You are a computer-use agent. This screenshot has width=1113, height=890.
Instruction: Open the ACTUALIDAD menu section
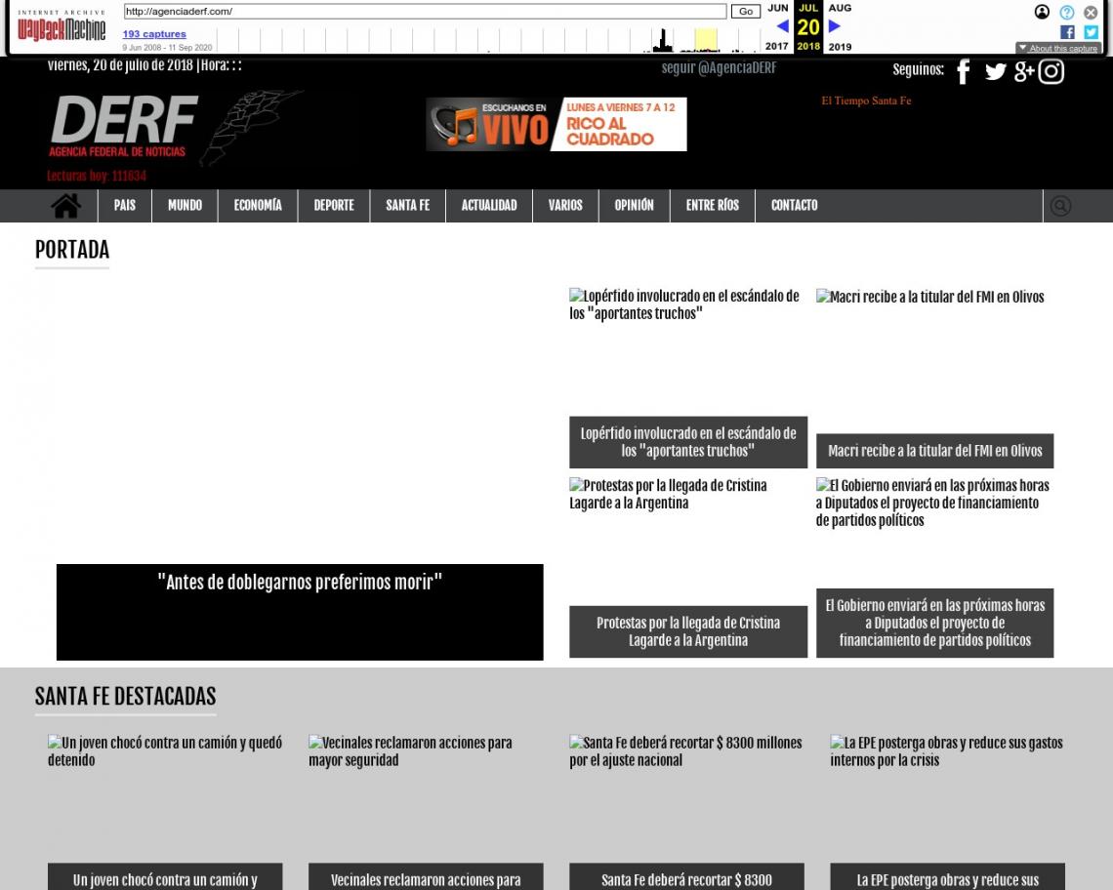489,206
